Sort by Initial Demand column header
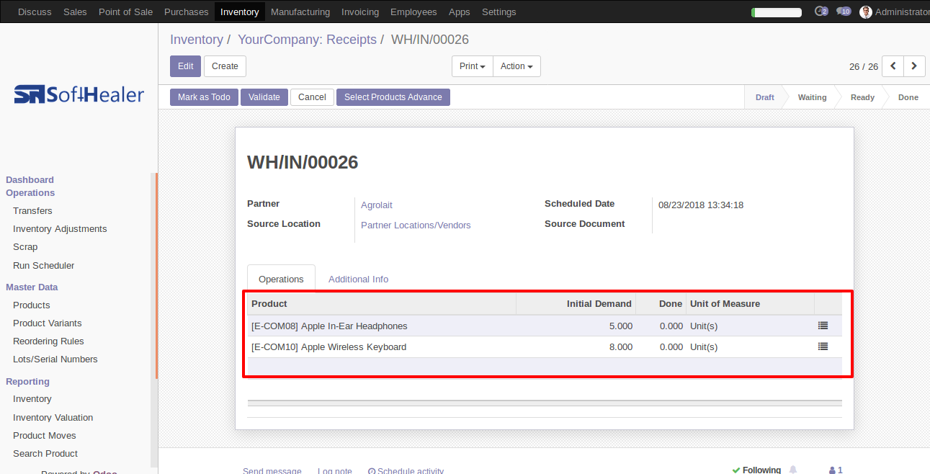 [576, 304]
